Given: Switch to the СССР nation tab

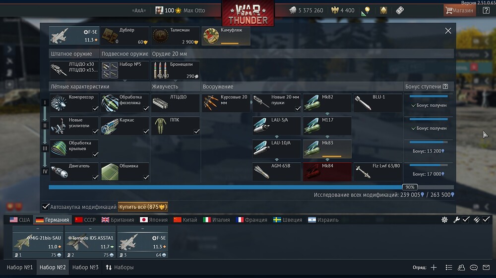Looking at the screenshot, I should 85,220.
